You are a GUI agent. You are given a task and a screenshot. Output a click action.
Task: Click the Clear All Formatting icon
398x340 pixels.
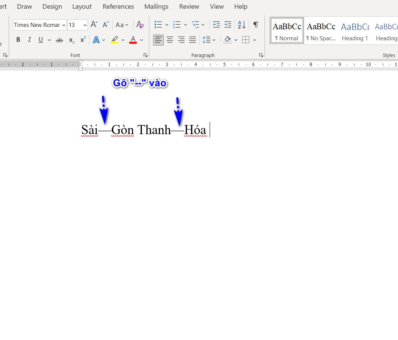point(140,25)
